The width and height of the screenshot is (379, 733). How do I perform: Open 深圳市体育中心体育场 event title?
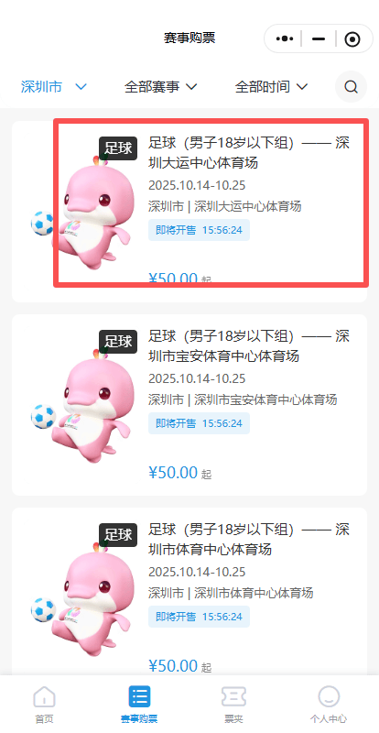pos(249,540)
